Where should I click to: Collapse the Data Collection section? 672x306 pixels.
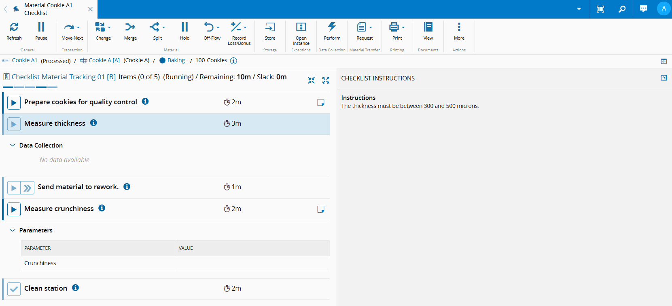[x=13, y=145]
